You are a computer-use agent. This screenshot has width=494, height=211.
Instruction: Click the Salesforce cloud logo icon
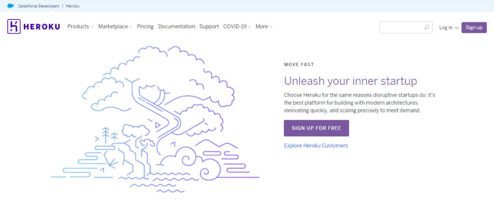pyautogui.click(x=11, y=6)
